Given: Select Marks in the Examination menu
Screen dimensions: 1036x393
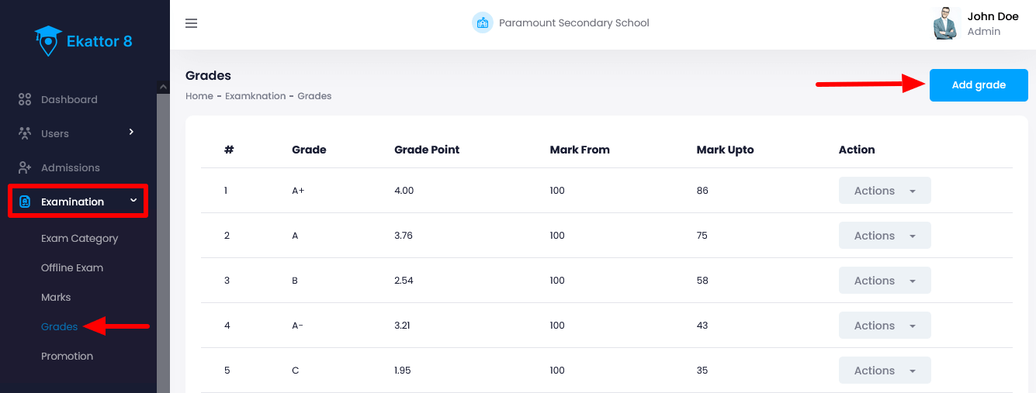Looking at the screenshot, I should (x=56, y=297).
